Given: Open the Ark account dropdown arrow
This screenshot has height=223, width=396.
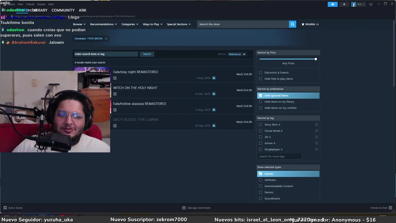Looking at the screenshot, I should pyautogui.click(x=363, y=4).
